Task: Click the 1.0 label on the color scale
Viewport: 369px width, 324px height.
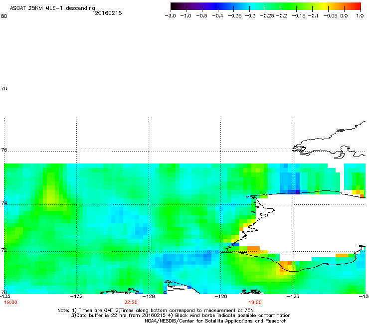Action: (360, 16)
